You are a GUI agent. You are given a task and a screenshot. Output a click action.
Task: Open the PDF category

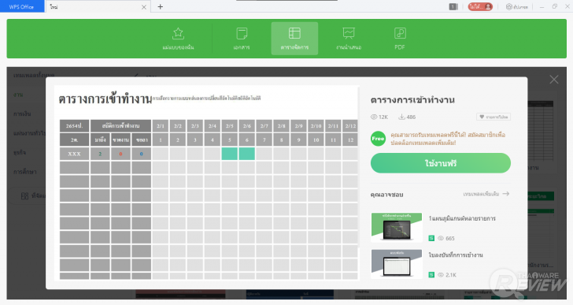(400, 39)
